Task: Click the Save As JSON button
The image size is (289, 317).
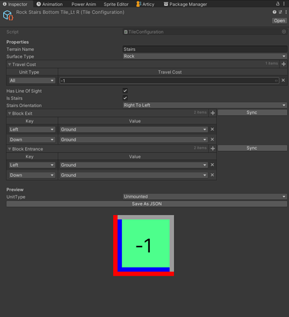Action: click(147, 204)
